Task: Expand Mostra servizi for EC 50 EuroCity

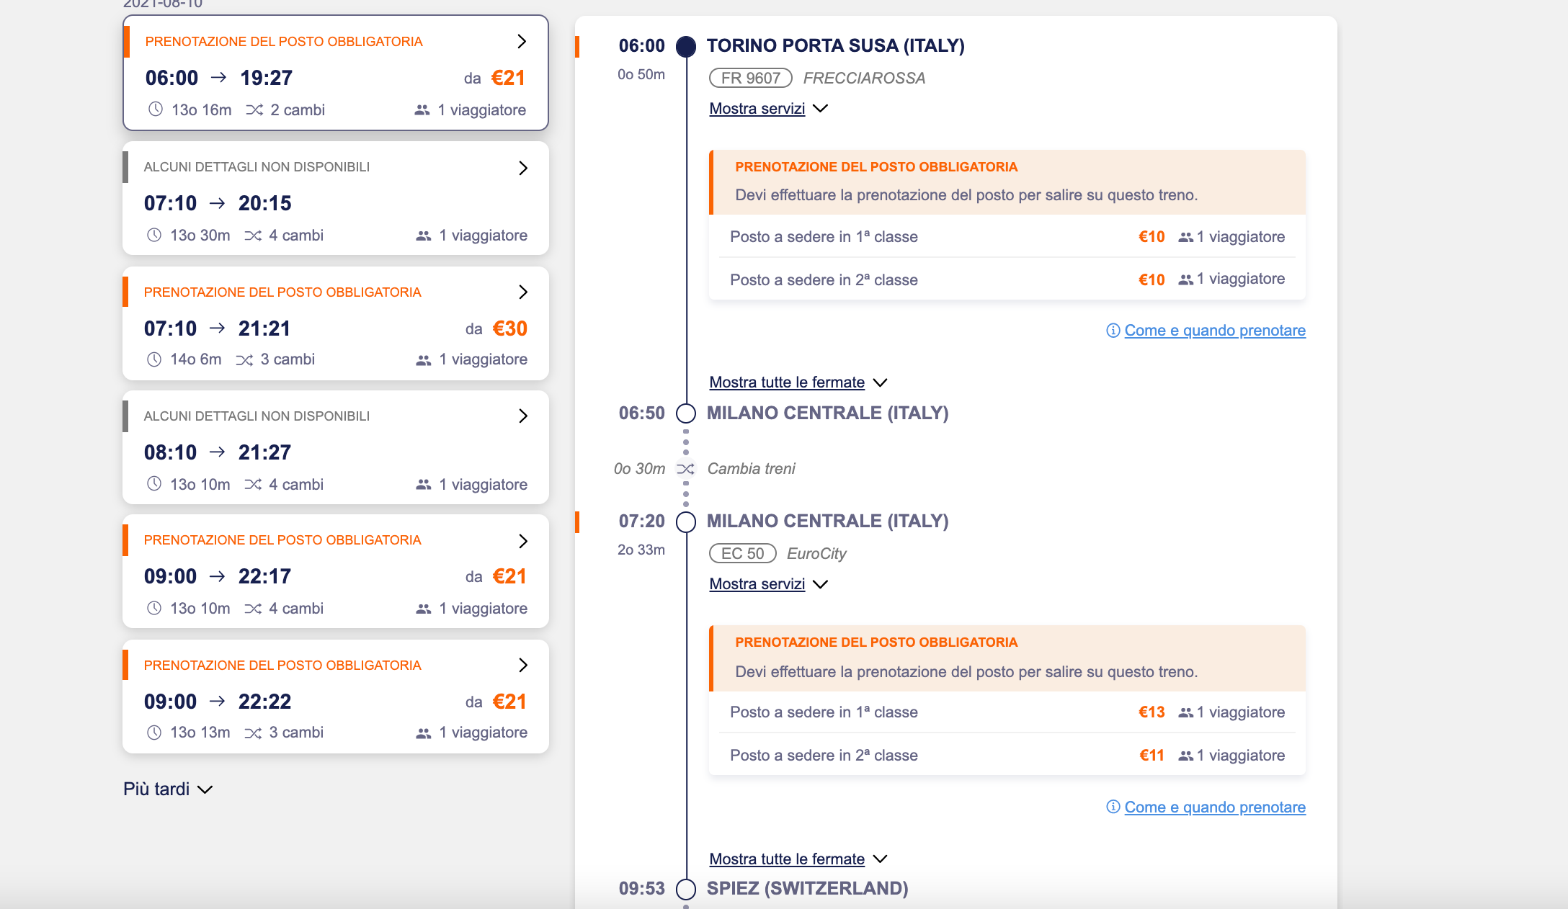Action: (769, 584)
